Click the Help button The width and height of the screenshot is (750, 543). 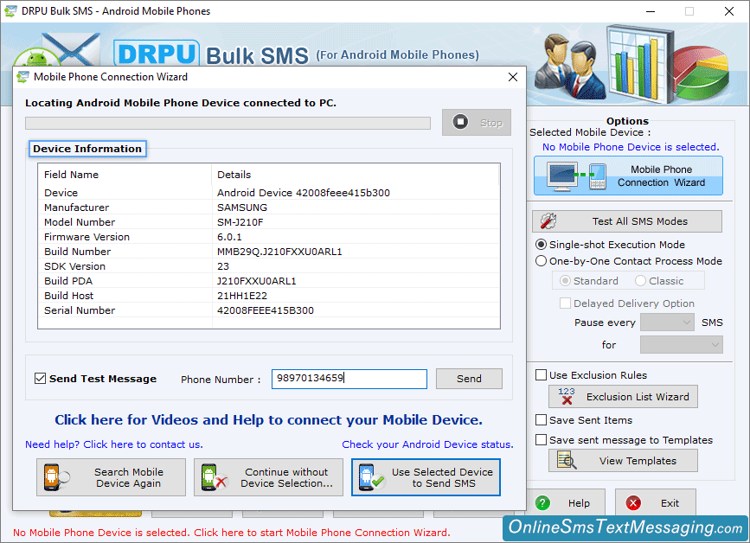click(x=567, y=503)
